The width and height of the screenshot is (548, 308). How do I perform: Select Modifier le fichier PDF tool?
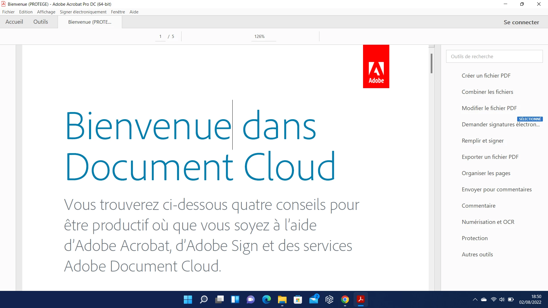tap(489, 108)
